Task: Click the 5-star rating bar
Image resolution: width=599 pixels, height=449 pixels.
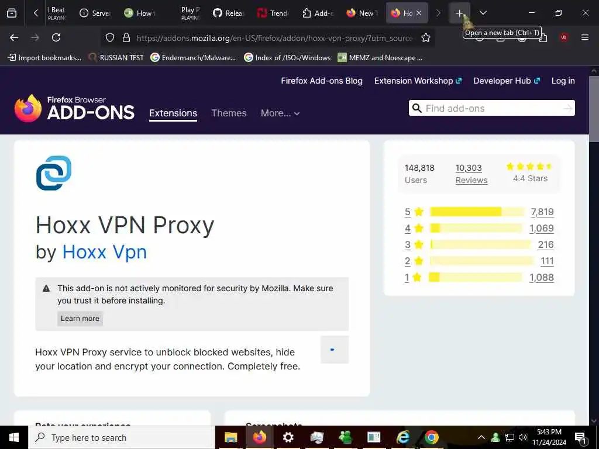Action: [x=477, y=212]
